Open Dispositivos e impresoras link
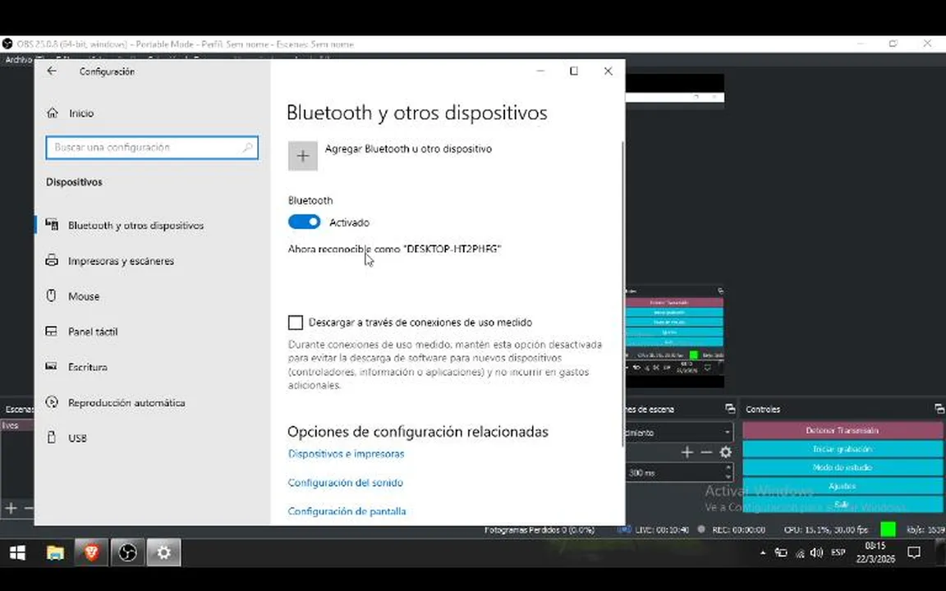The image size is (946, 591). coord(346,453)
